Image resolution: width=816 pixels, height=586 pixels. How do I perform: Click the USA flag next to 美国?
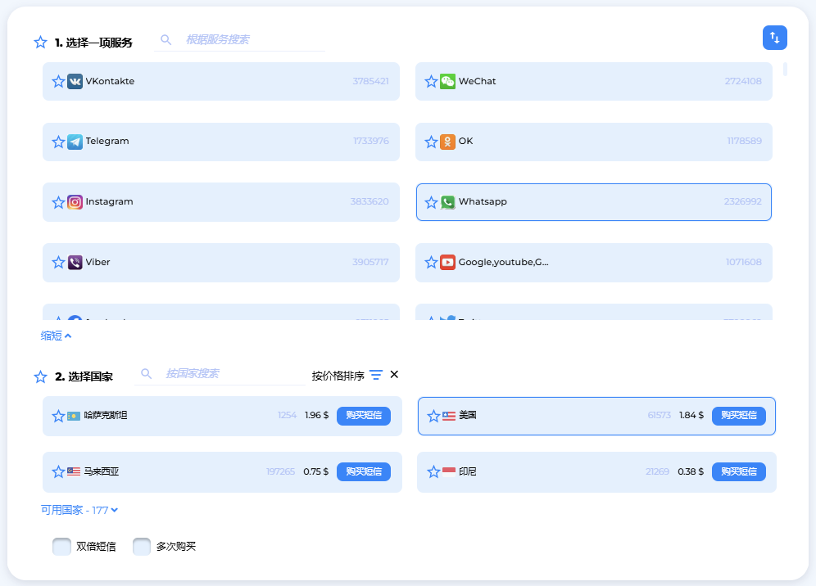coord(449,416)
